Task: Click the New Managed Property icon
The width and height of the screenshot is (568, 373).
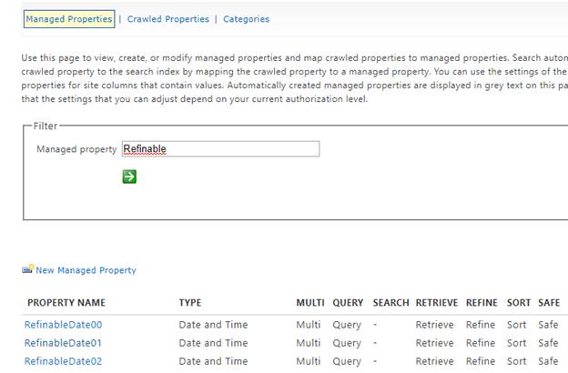Action: click(27, 270)
